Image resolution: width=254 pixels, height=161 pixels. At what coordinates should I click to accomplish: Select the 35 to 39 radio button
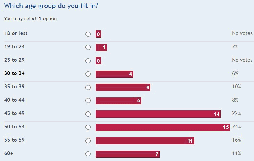coord(88,87)
